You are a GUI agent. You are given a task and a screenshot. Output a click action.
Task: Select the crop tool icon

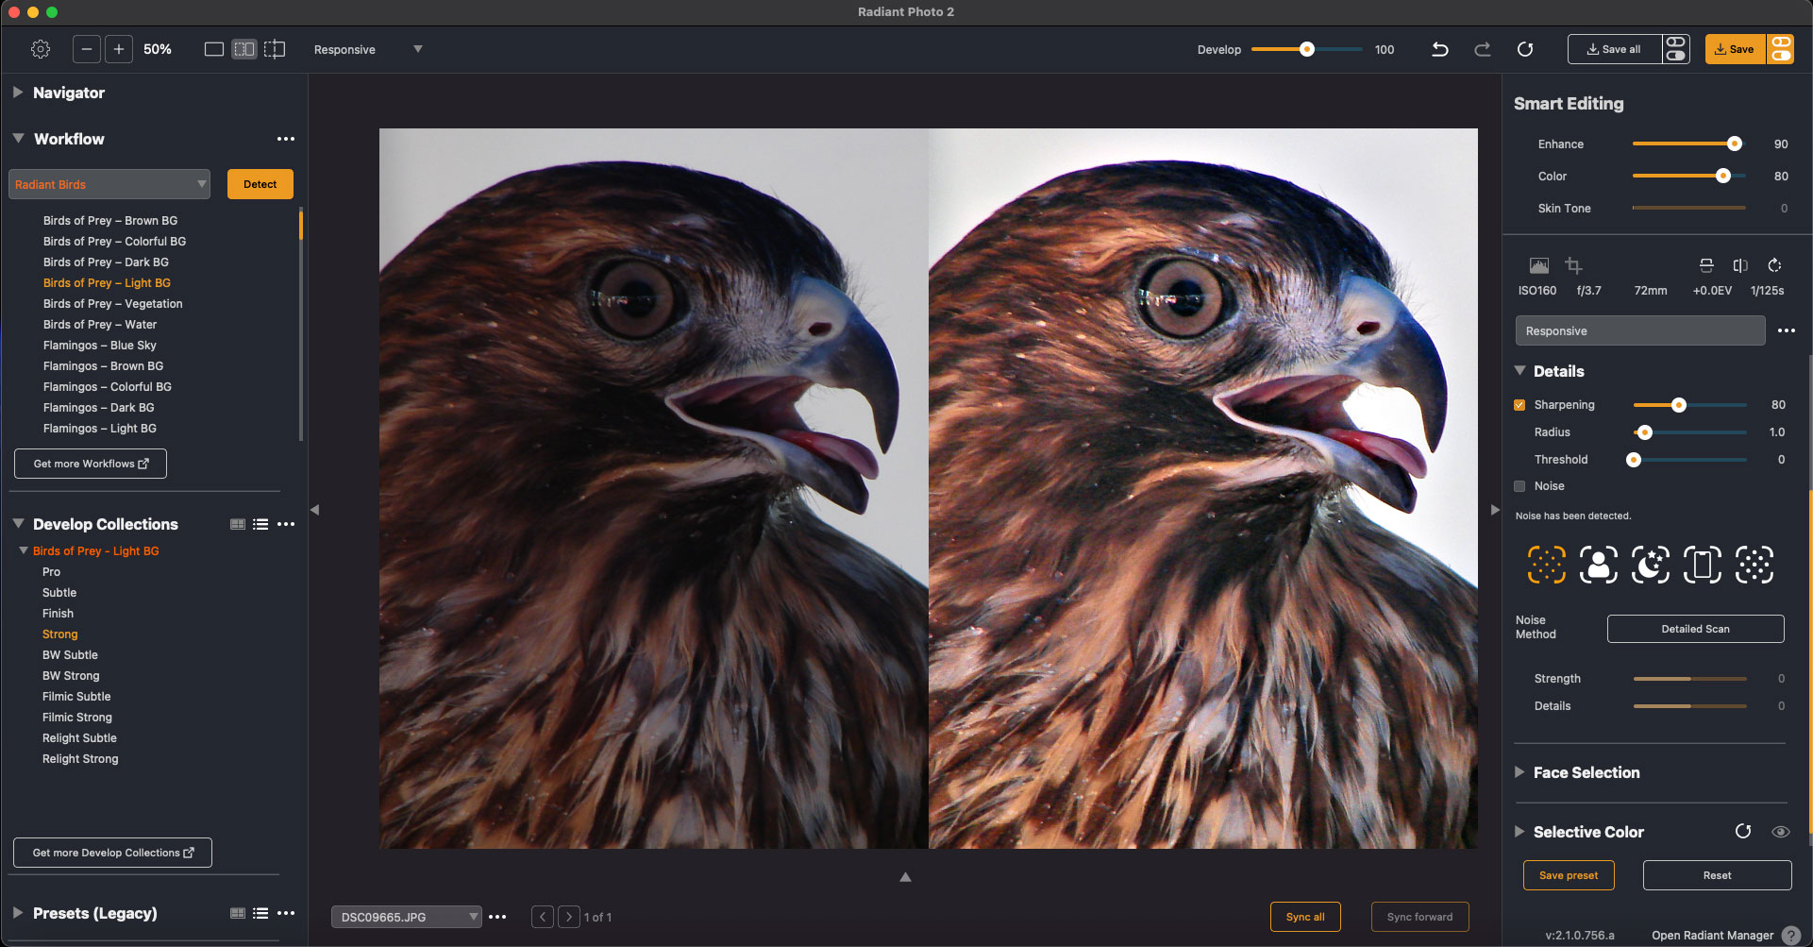tap(1573, 265)
